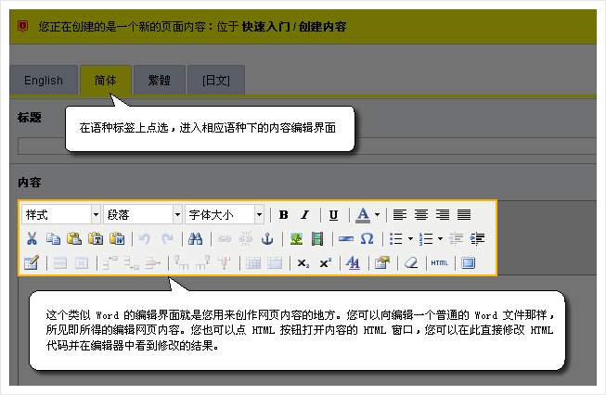Open the [日文] language tab
The width and height of the screenshot is (606, 395).
point(216,81)
